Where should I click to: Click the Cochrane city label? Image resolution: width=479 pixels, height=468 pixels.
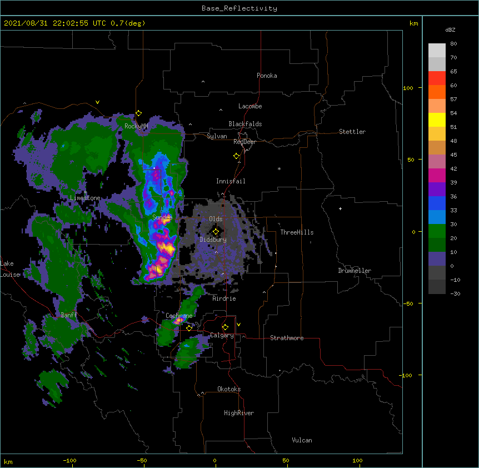point(179,316)
